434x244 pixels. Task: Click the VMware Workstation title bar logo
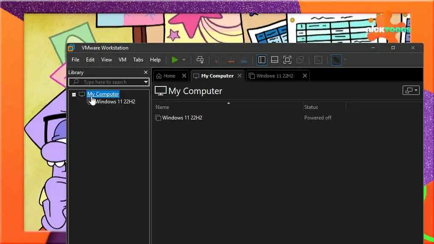pos(71,48)
